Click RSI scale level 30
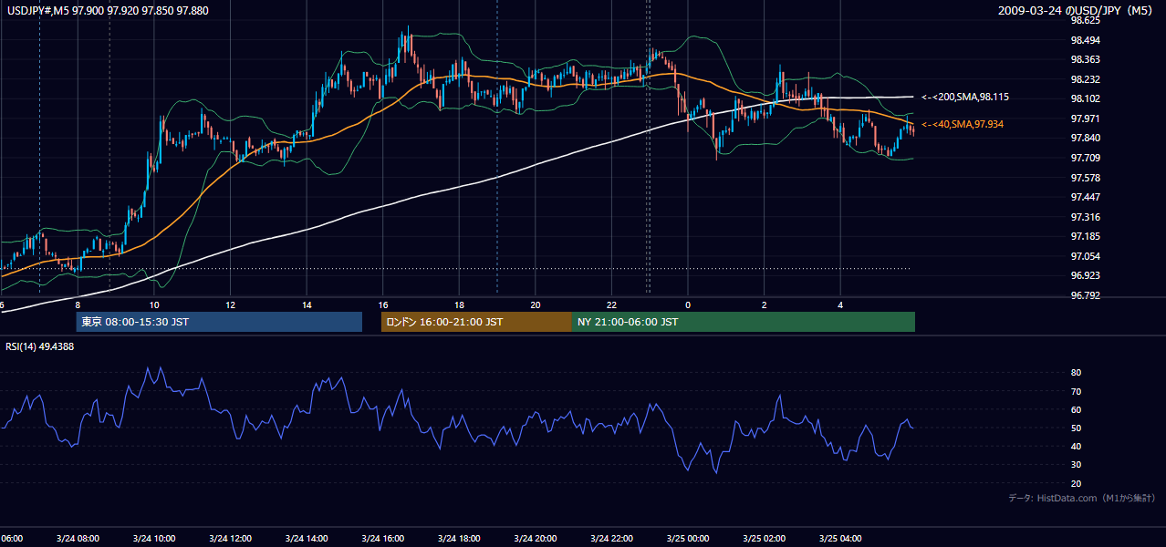This screenshot has height=547, width=1166. (x=1077, y=465)
